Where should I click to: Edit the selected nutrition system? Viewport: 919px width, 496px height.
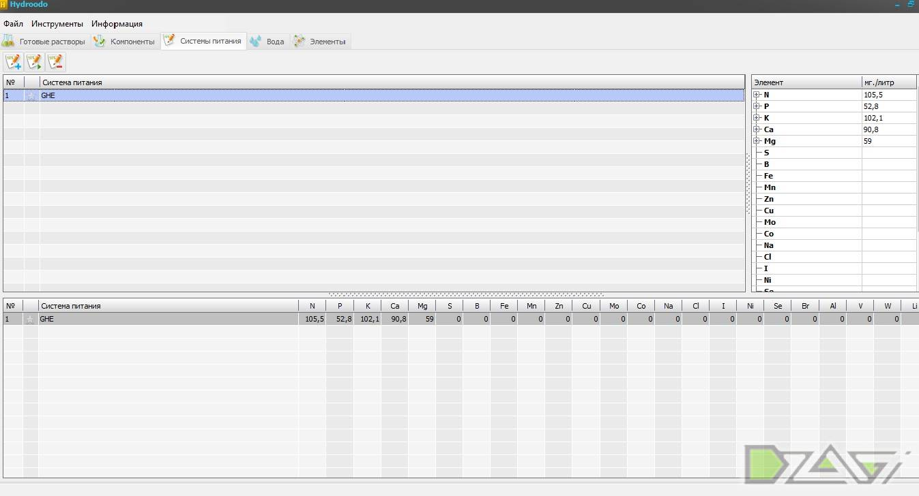coord(34,62)
